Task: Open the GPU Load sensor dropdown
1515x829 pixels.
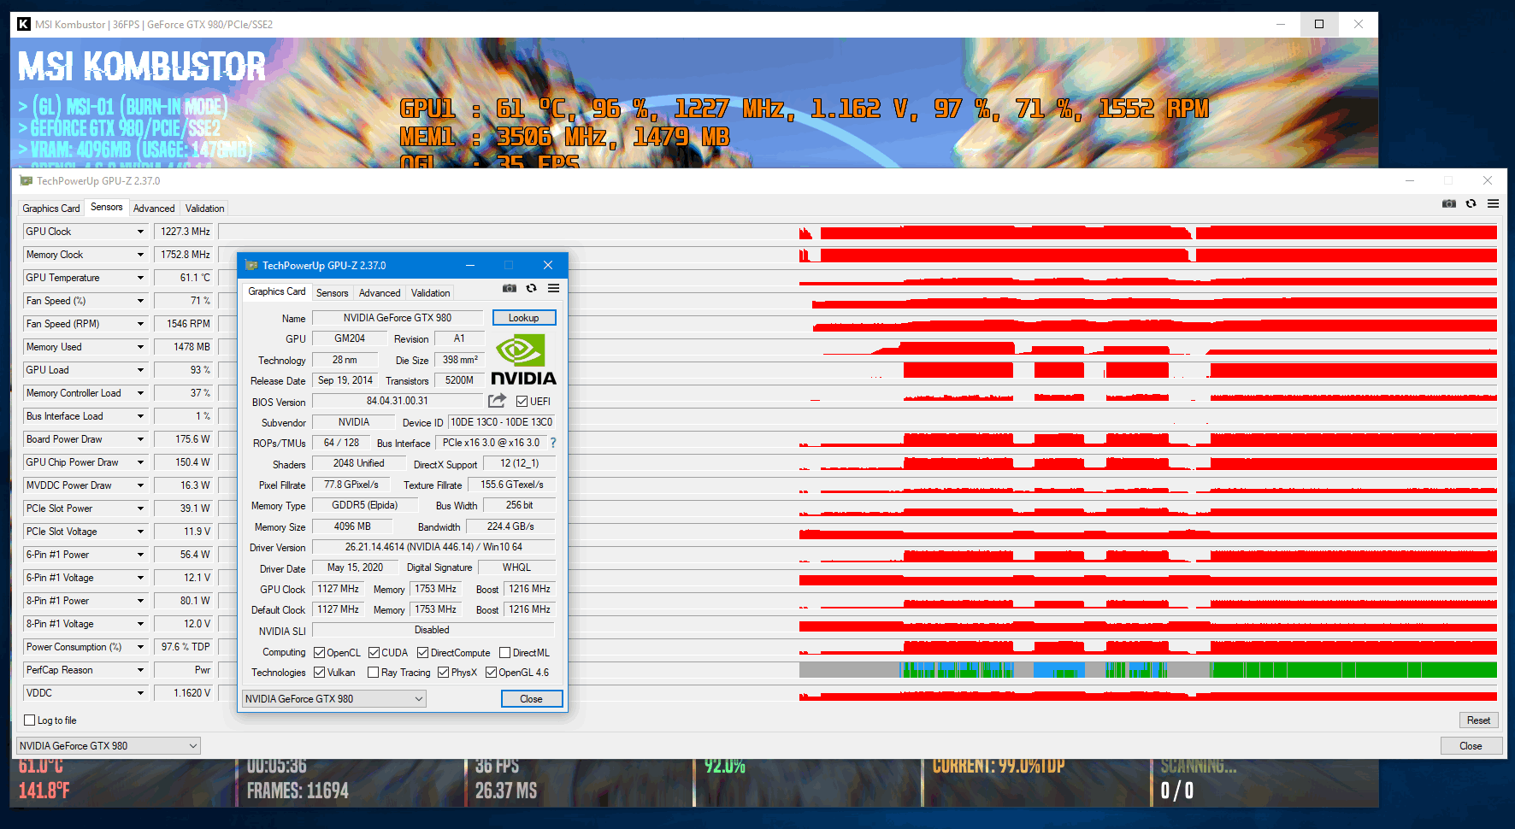Action: (141, 370)
